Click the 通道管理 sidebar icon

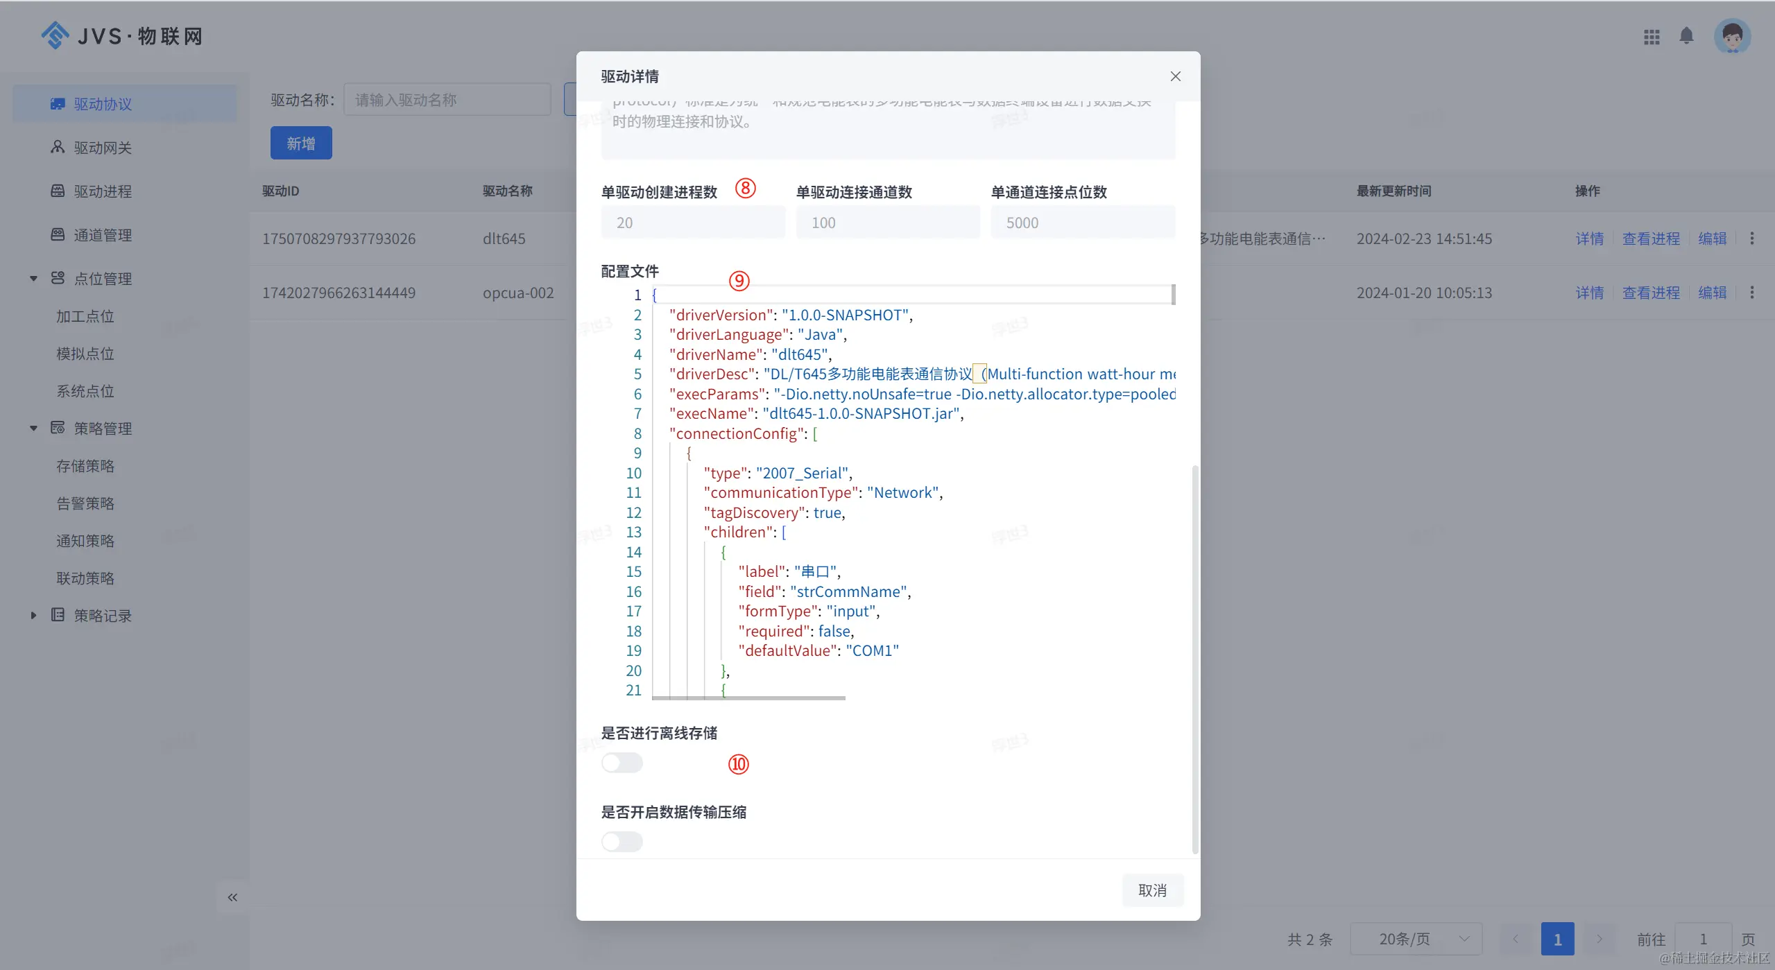(x=58, y=234)
